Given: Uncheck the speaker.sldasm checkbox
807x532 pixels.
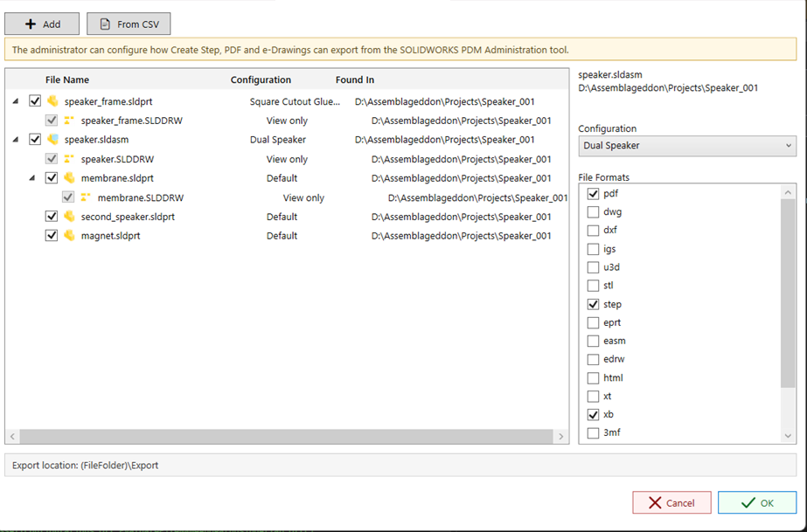Looking at the screenshot, I should [x=34, y=139].
